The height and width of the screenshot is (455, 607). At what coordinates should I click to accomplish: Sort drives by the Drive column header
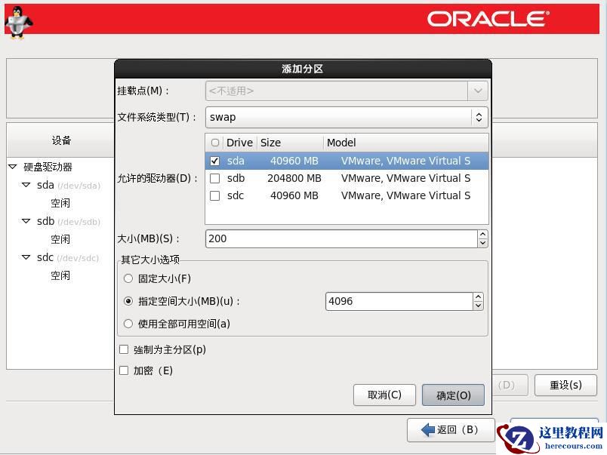click(239, 143)
